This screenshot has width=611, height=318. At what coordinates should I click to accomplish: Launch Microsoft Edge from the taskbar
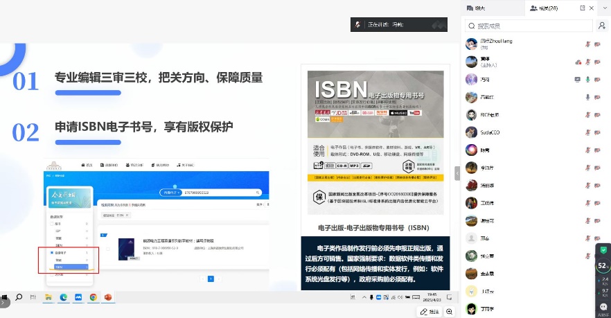63,297
